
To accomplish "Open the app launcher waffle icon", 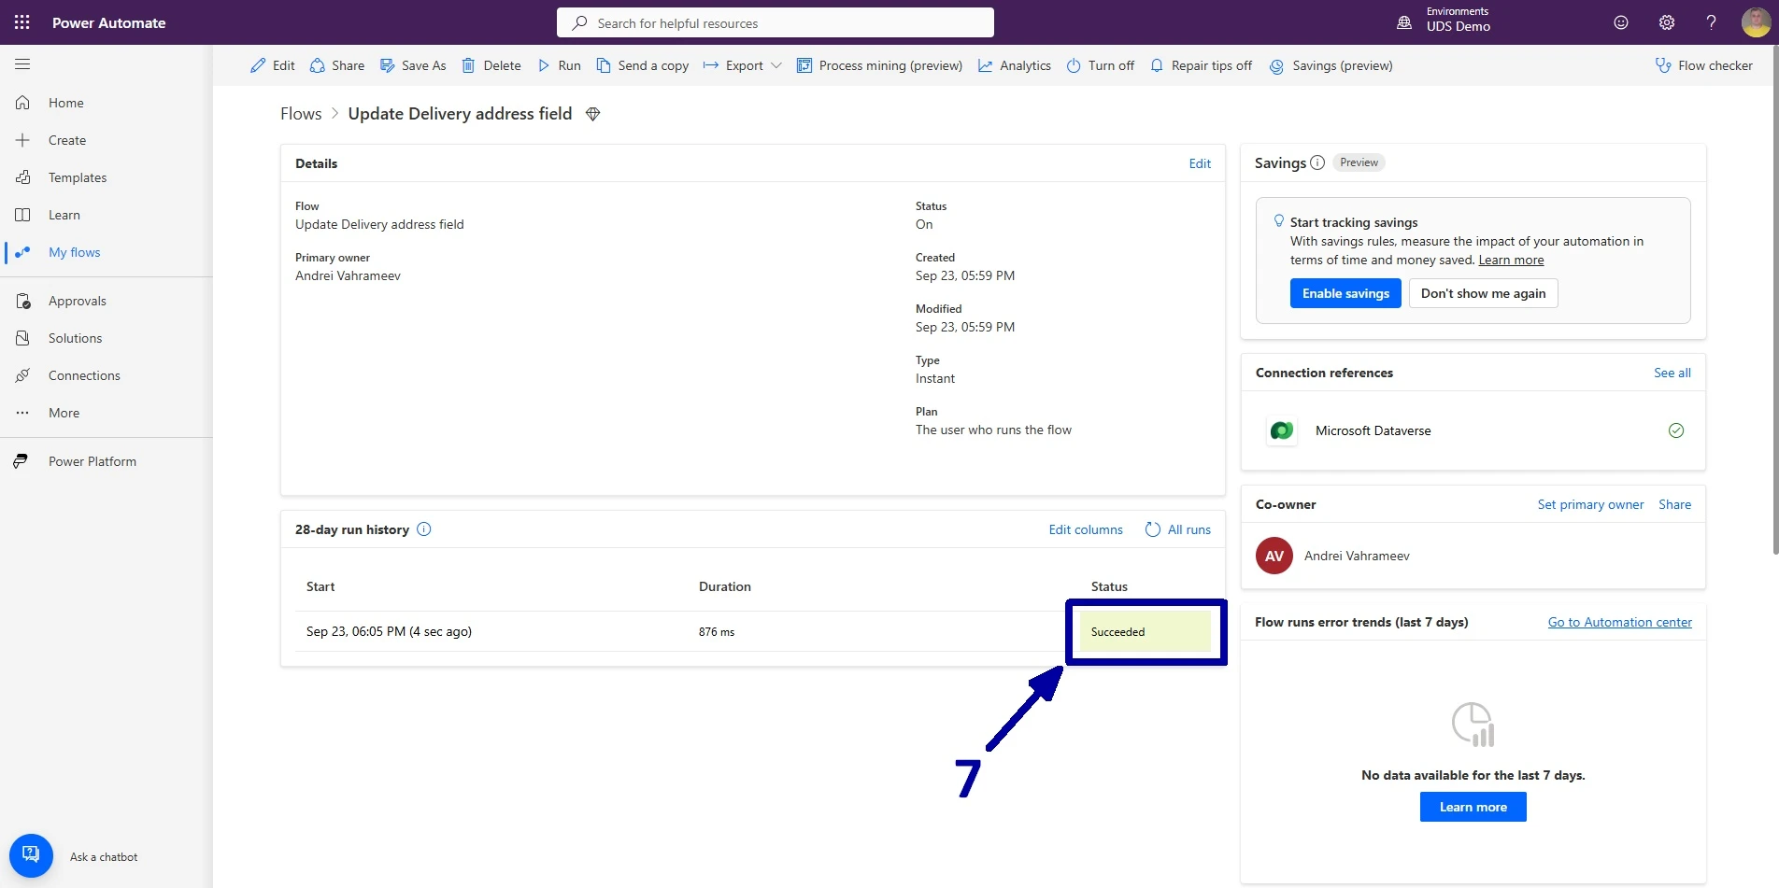I will point(22,22).
